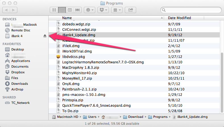Viewport: 224px width, 127px height.
Task: Click Programs folder in path bar
Action: click(x=158, y=117)
